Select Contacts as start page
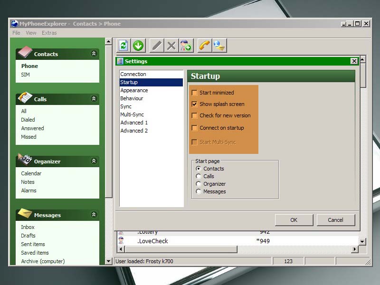The height and width of the screenshot is (285, 380). click(199, 169)
